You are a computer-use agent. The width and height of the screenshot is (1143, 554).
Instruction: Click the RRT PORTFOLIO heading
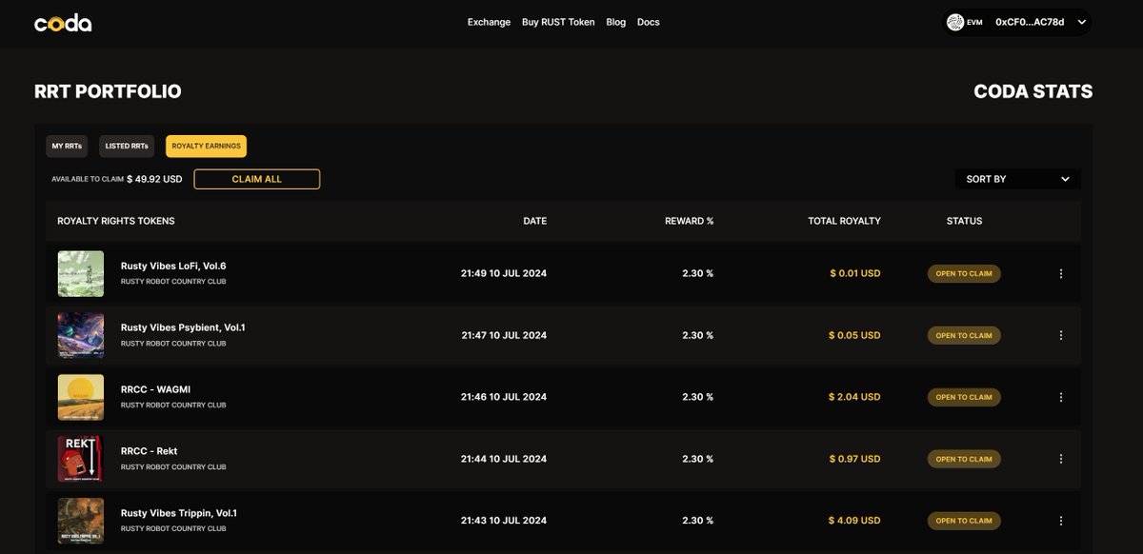click(x=108, y=91)
